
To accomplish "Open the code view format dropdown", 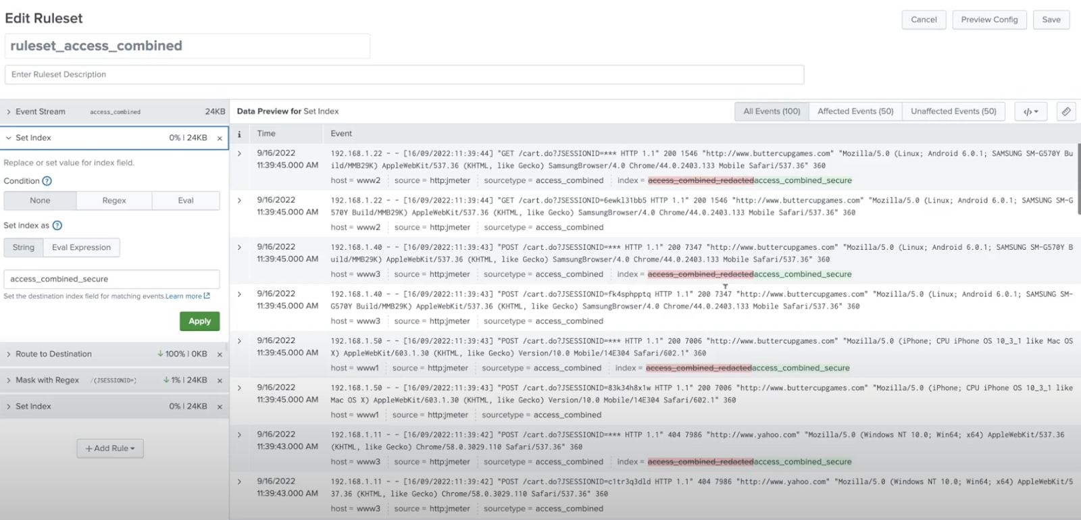I will 1030,111.
